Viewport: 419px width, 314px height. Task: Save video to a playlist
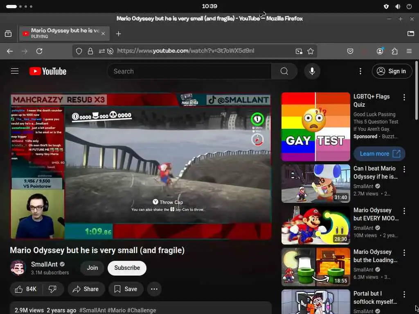click(126, 289)
